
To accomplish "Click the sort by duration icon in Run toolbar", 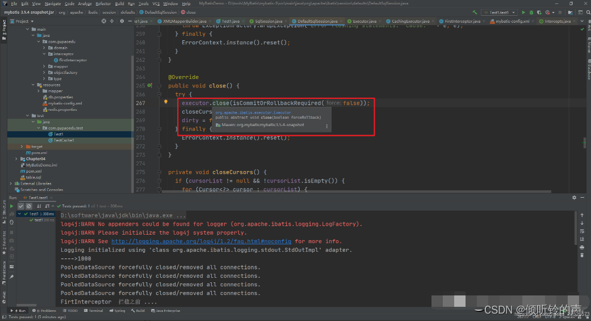I will coord(47,206).
